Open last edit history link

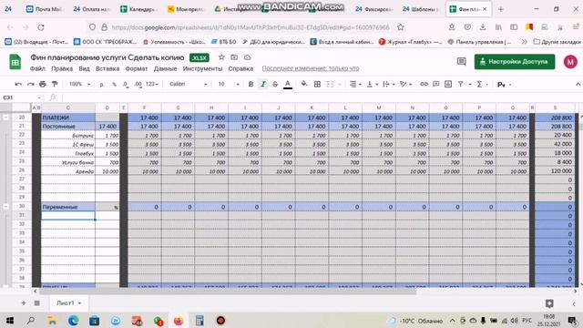(x=311, y=68)
